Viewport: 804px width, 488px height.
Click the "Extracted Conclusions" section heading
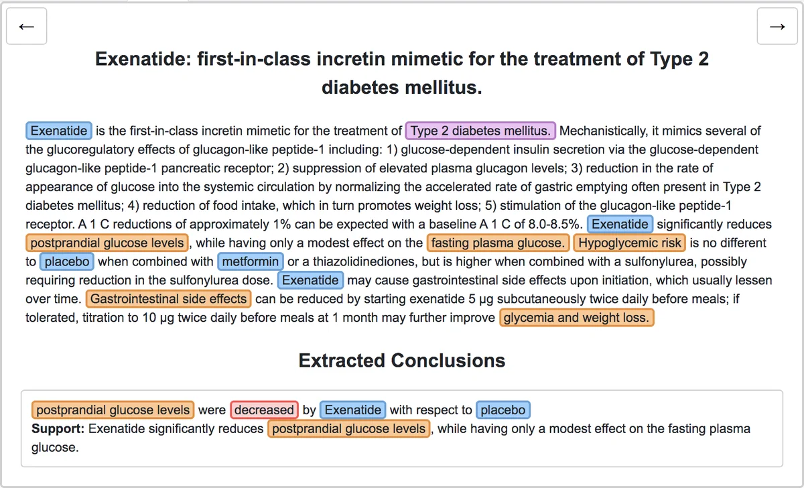(x=401, y=361)
